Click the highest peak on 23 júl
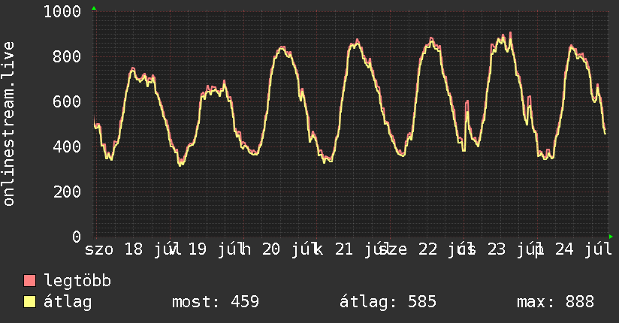This screenshot has height=323, width=619. 510,33
